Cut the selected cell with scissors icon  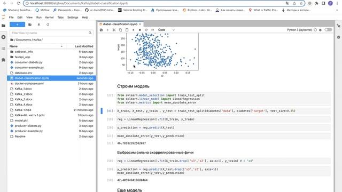point(114,30)
